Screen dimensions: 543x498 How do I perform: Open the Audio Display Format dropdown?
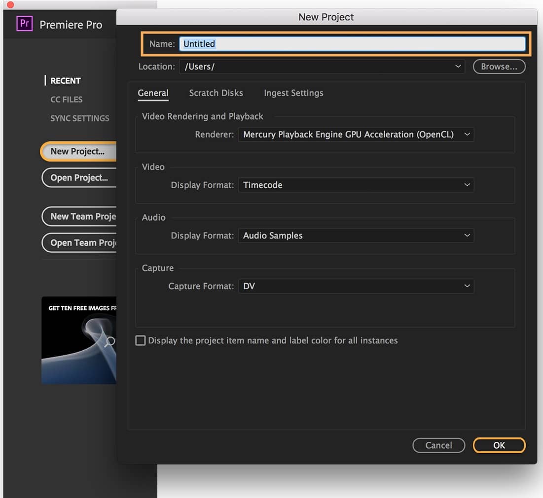pyautogui.click(x=356, y=235)
